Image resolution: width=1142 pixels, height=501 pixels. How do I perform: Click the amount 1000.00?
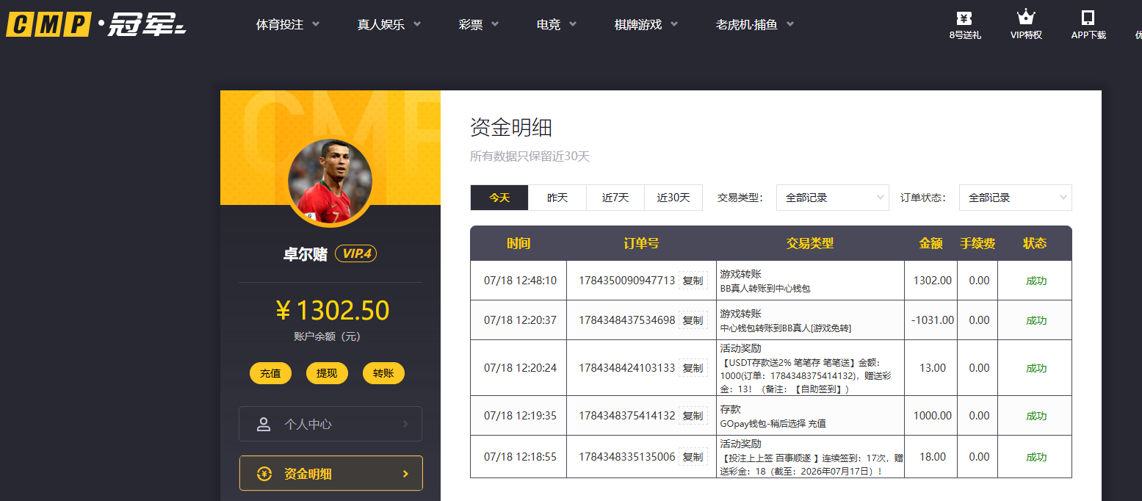(932, 416)
